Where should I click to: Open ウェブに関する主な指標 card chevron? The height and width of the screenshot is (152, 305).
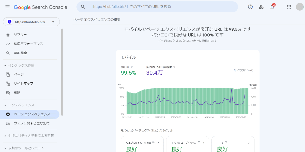(158, 143)
